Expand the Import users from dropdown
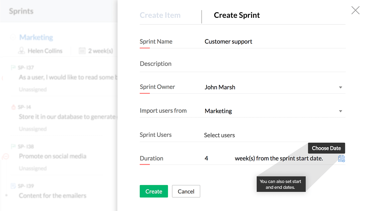Screen dimensions: 366x211 (x=340, y=111)
